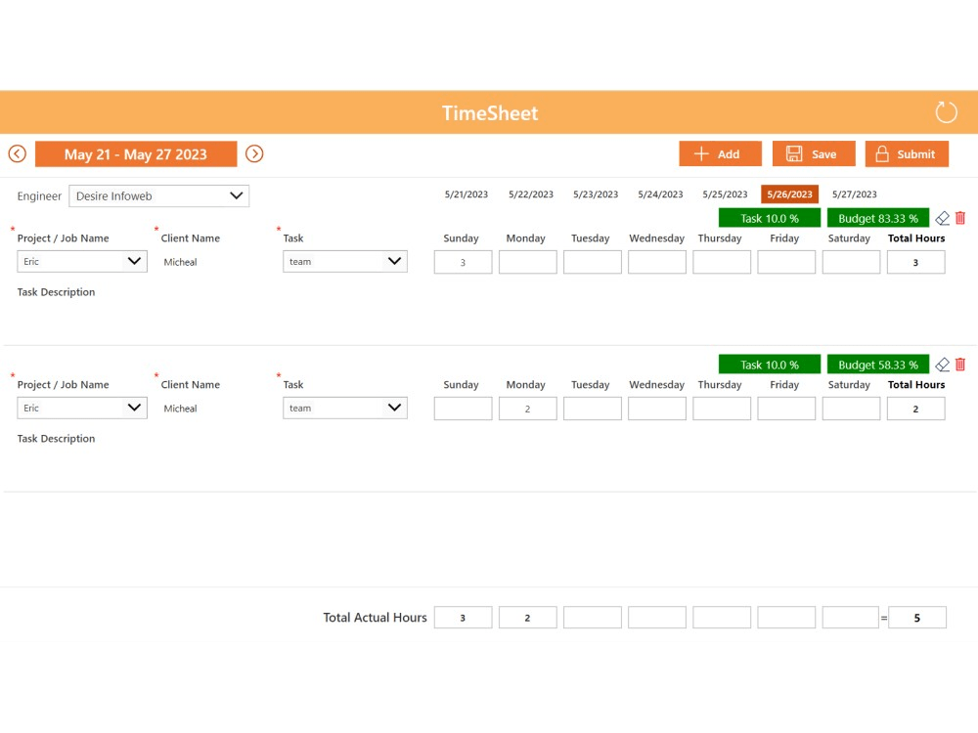Open the first Task dropdown showing team
The height and width of the screenshot is (733, 978).
(344, 261)
